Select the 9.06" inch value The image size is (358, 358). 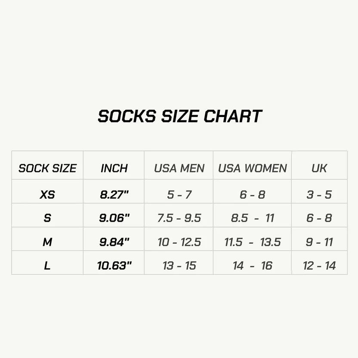(x=114, y=218)
